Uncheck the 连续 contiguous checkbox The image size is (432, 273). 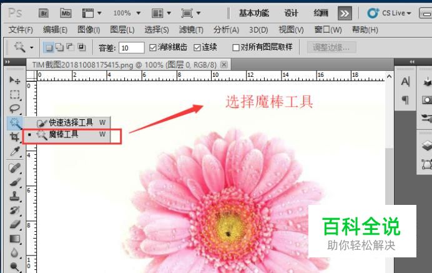point(197,47)
